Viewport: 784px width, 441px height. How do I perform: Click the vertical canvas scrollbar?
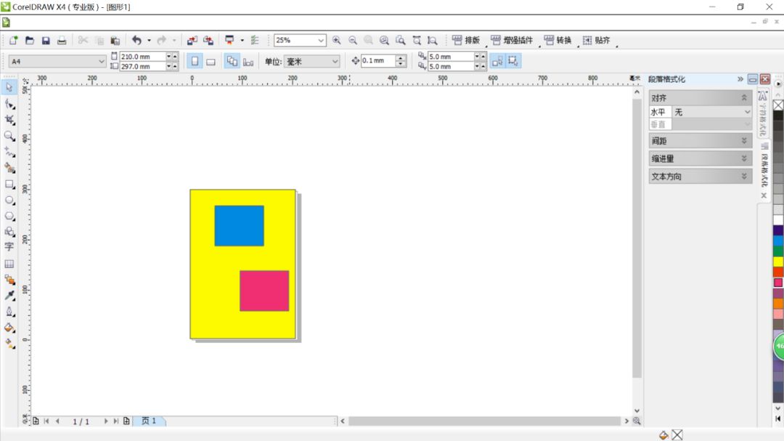(637, 238)
